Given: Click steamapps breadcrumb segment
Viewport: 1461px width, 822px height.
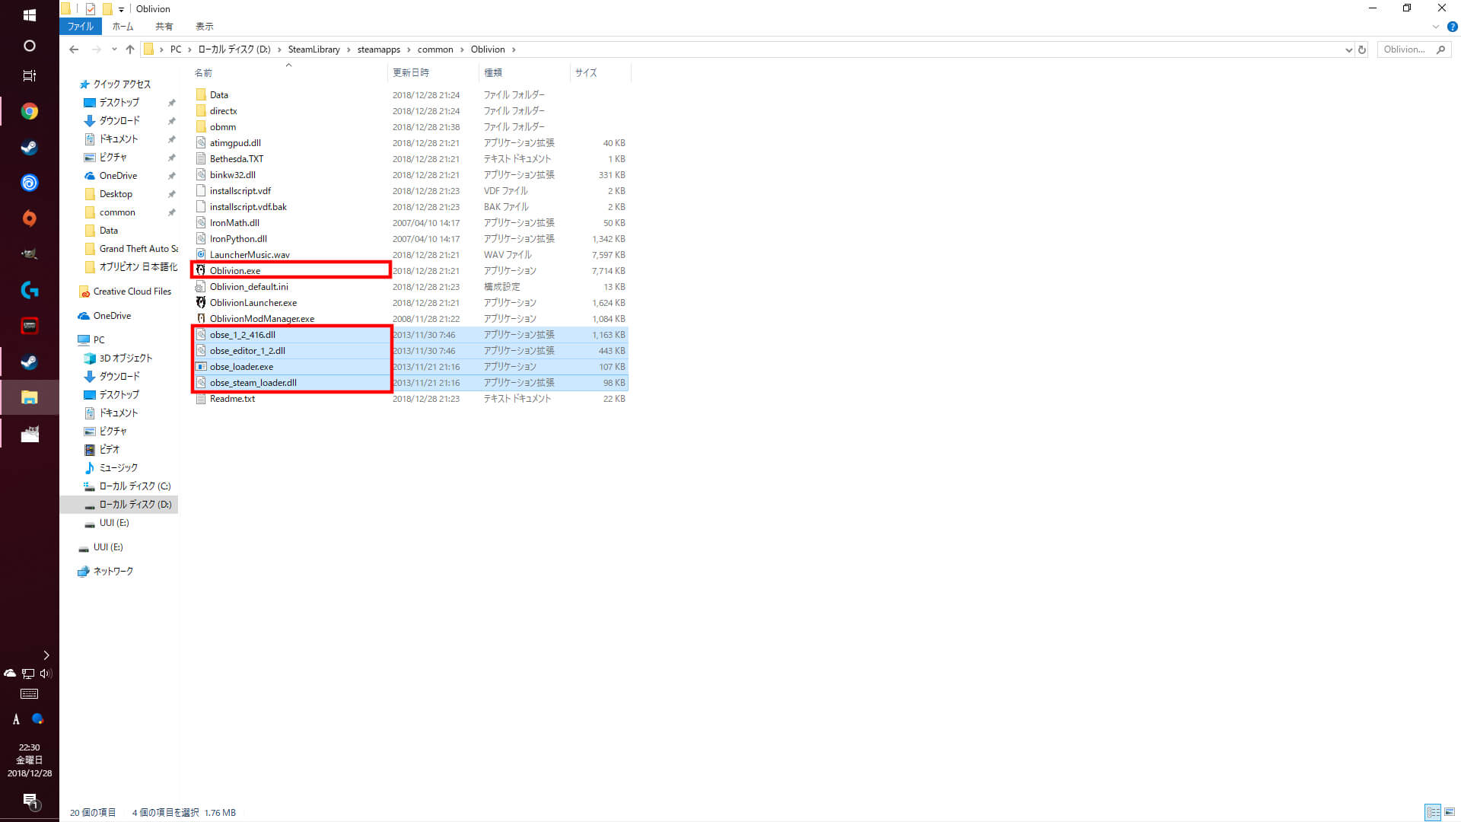Looking at the screenshot, I should point(378,49).
